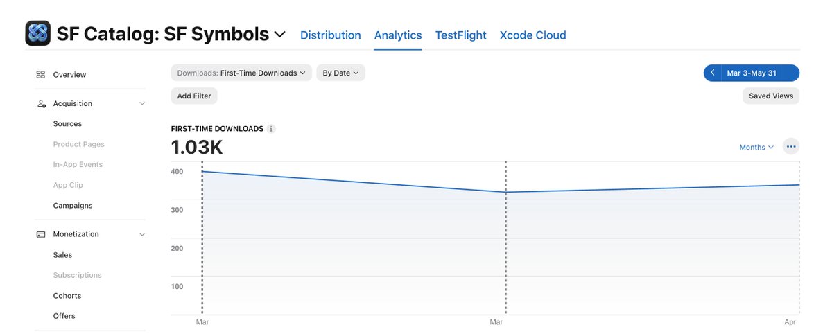The width and height of the screenshot is (832, 336).
Task: Click the 400 label on the y-axis
Action: [177, 172]
